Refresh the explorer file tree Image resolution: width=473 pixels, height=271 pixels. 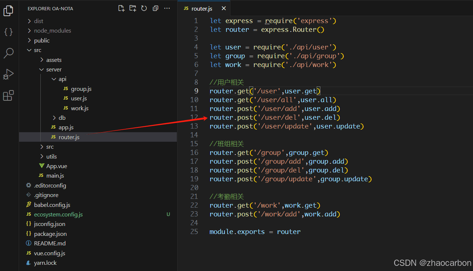[x=144, y=8]
